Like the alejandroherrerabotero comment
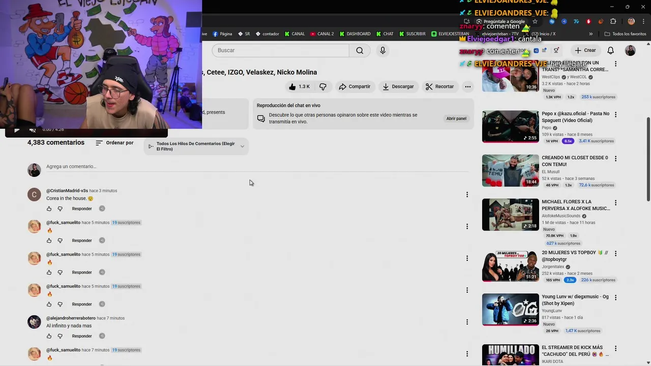The image size is (651, 366). point(49,336)
